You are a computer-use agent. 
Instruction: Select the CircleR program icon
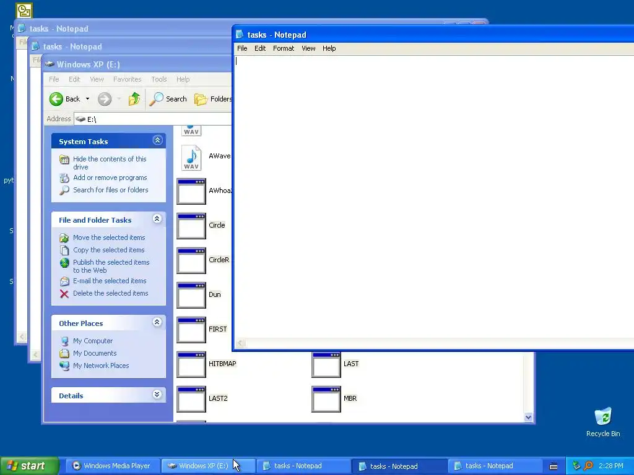(x=191, y=261)
